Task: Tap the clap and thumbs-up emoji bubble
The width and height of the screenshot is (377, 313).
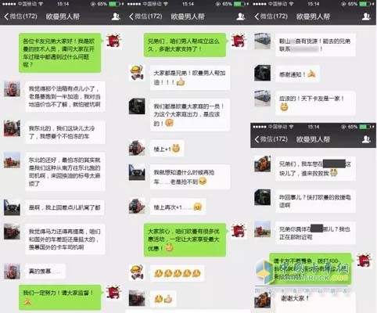Action: (163, 299)
